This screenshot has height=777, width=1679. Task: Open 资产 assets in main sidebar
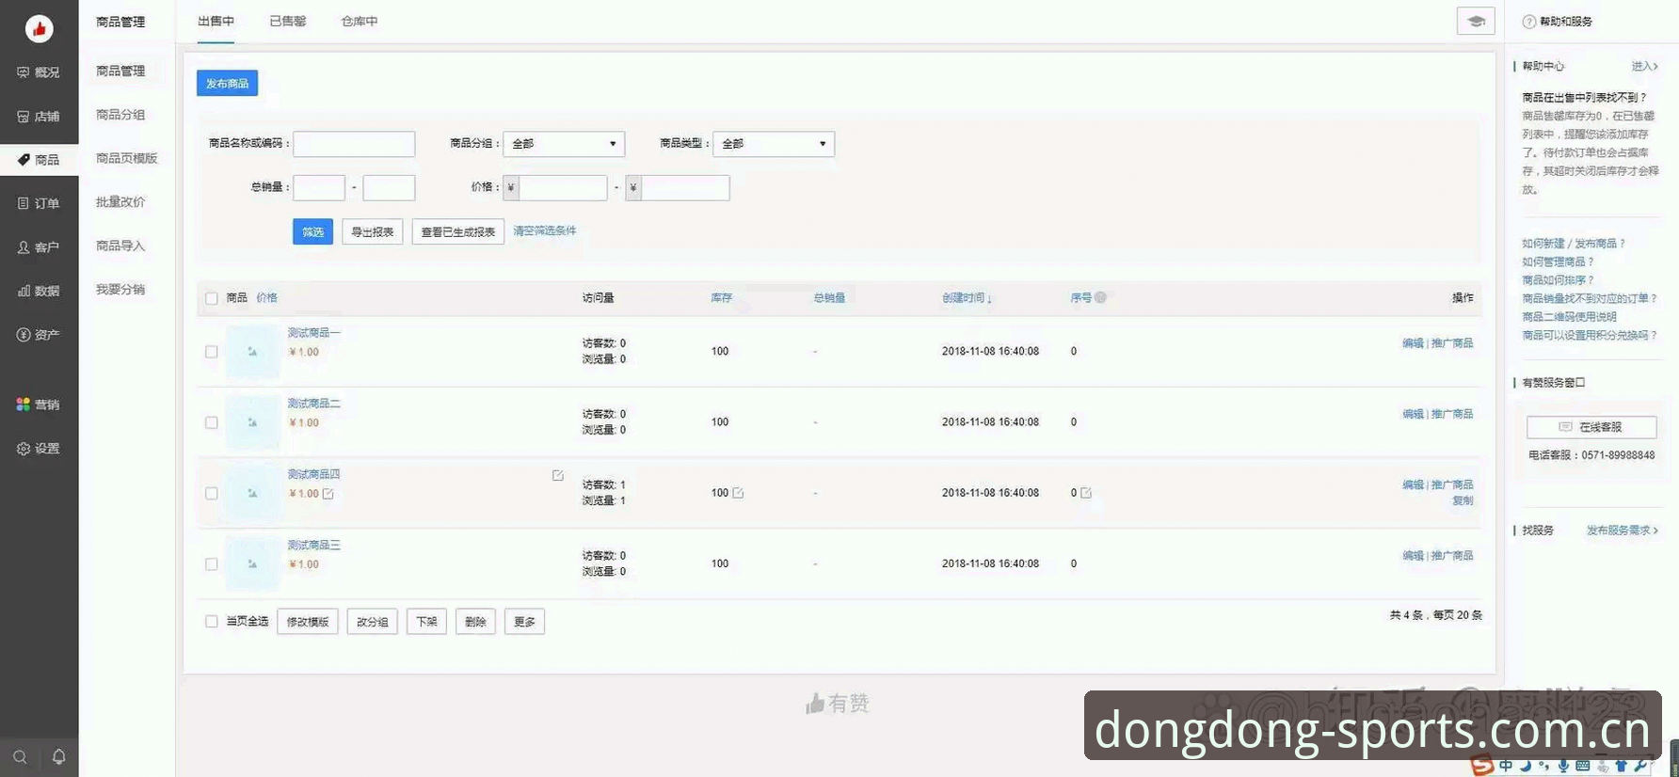(39, 335)
